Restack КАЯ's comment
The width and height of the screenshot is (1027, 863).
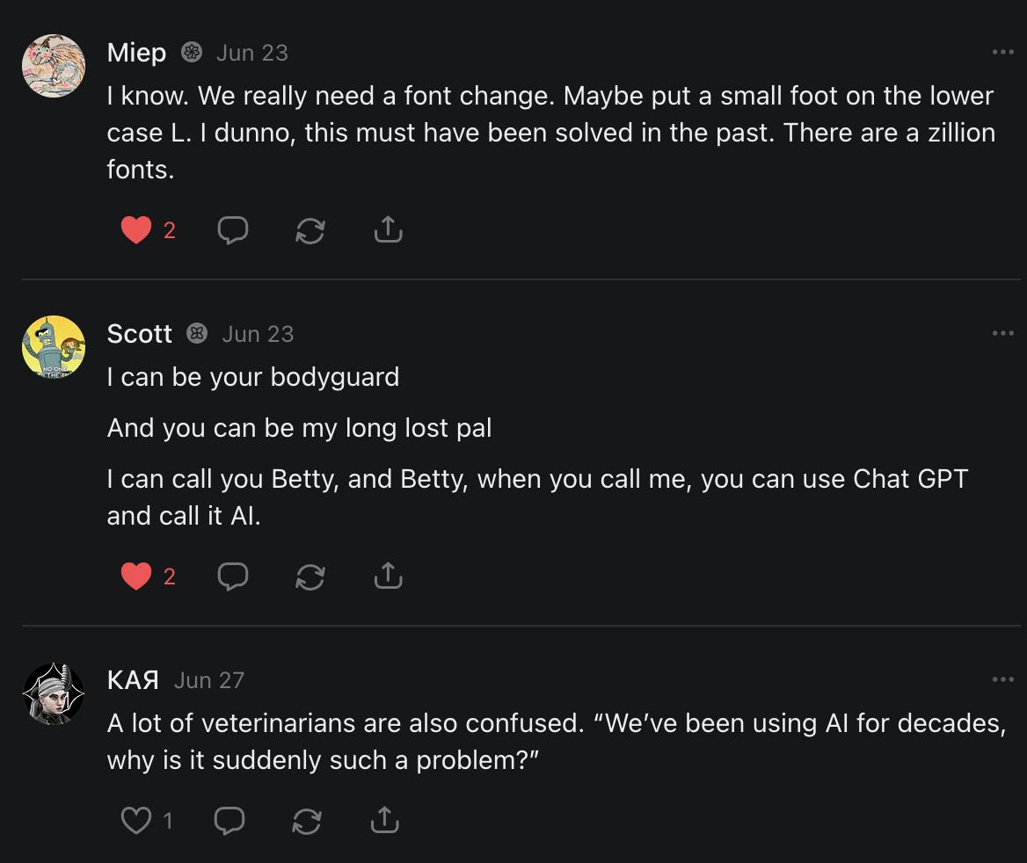(x=306, y=821)
